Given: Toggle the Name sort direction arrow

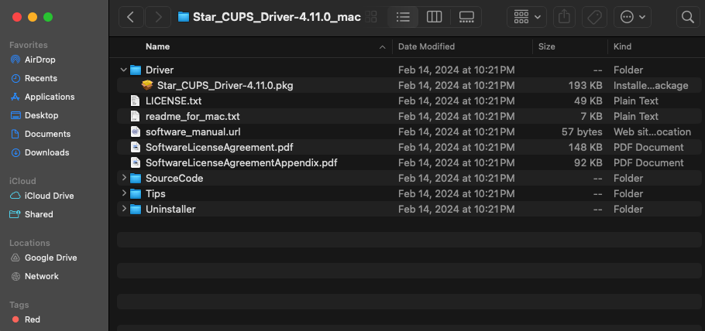Looking at the screenshot, I should click(383, 46).
